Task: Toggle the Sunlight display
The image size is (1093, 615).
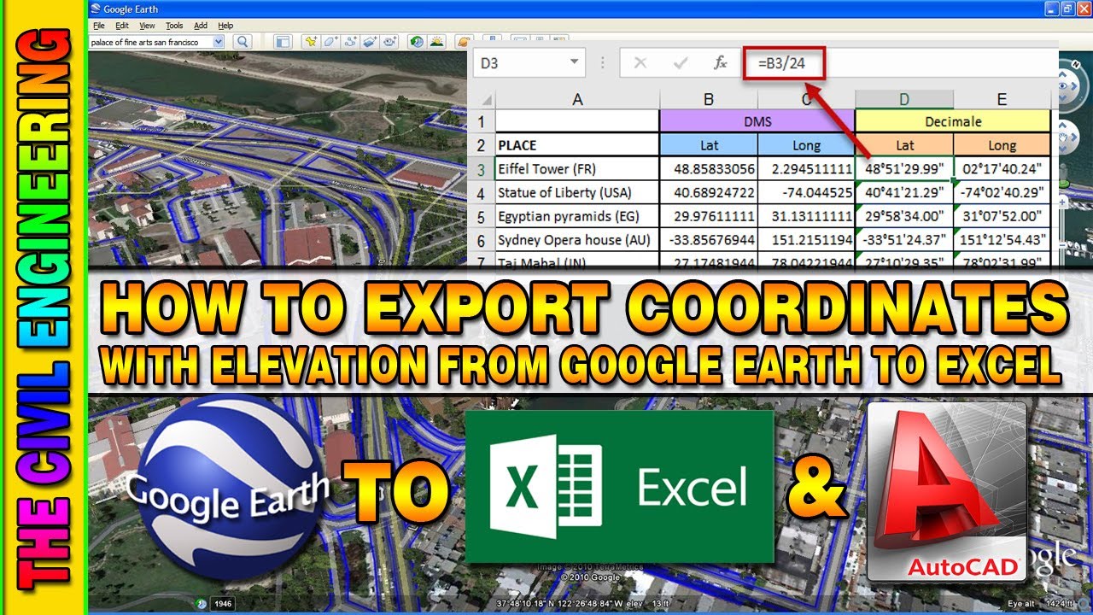Action: pos(437,40)
